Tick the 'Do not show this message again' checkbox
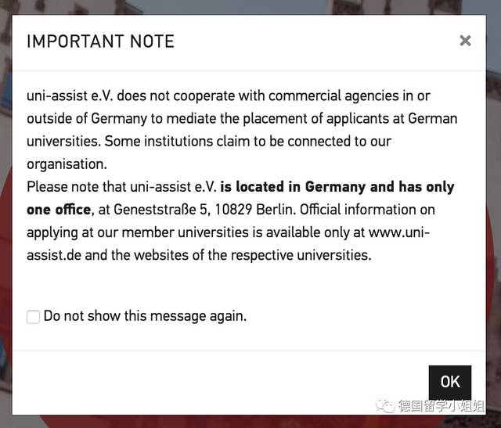This screenshot has width=501, height=428. [x=33, y=317]
